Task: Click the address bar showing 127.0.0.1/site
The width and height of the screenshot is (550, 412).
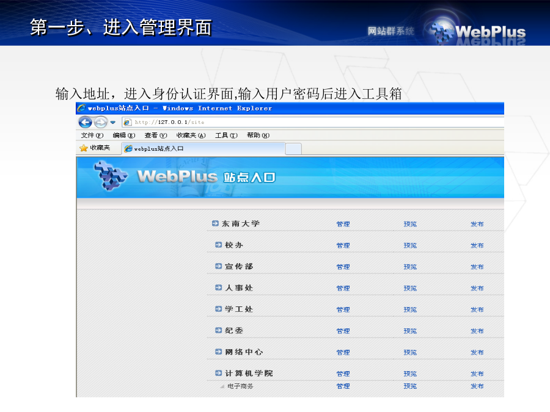Action: click(313, 122)
